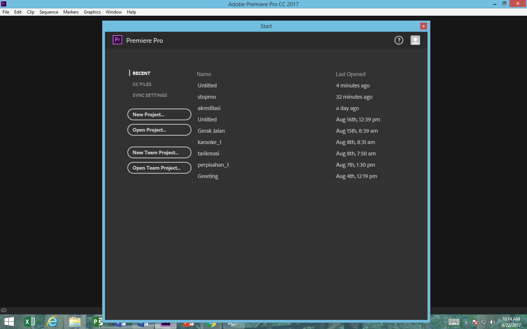This screenshot has width=527, height=329.
Task: Click the Premiere Pro logo in the Start header
Action: (x=117, y=40)
